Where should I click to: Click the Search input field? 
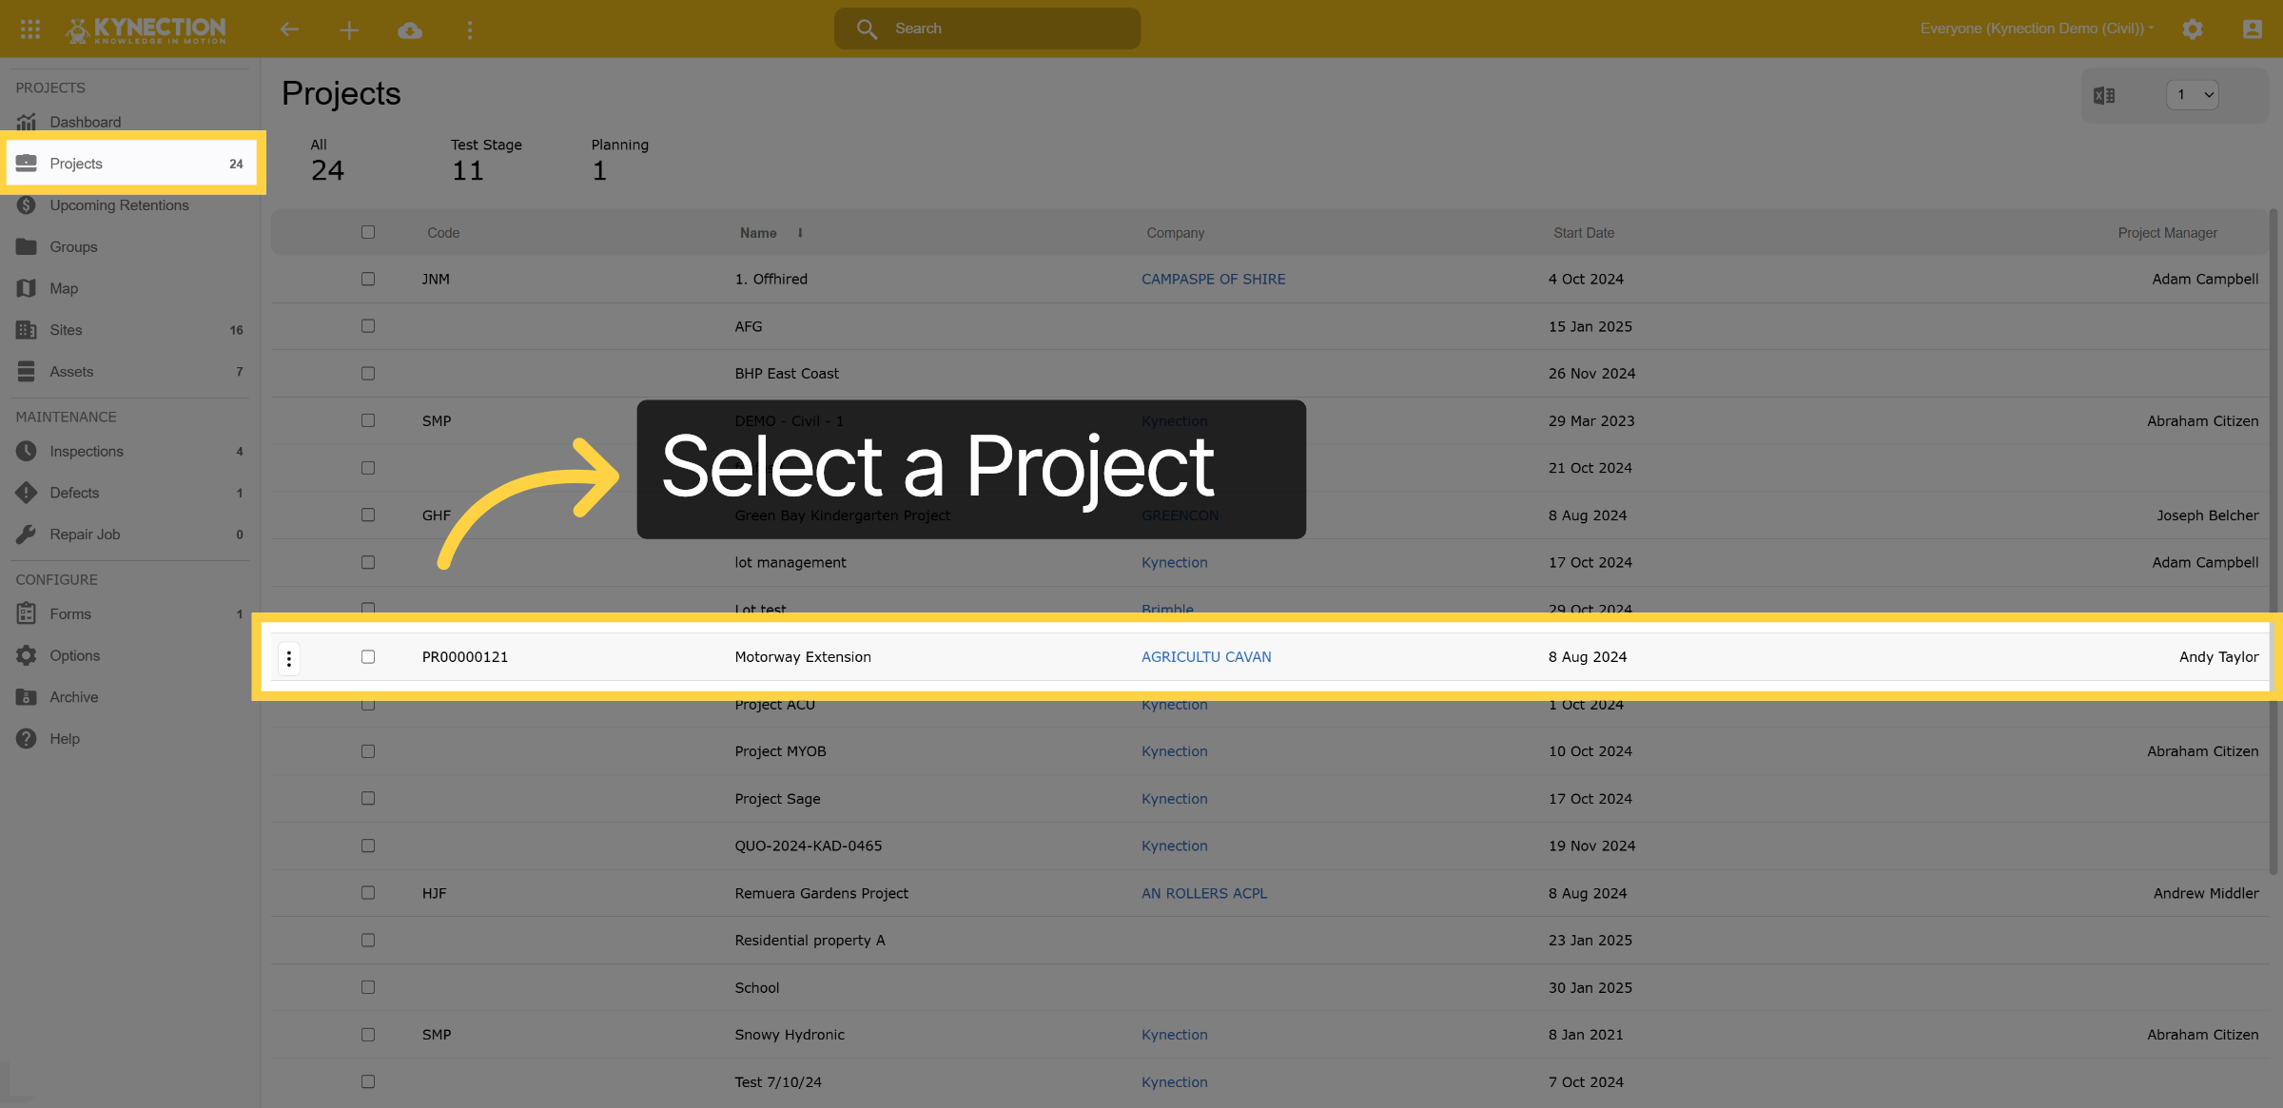pyautogui.click(x=987, y=29)
